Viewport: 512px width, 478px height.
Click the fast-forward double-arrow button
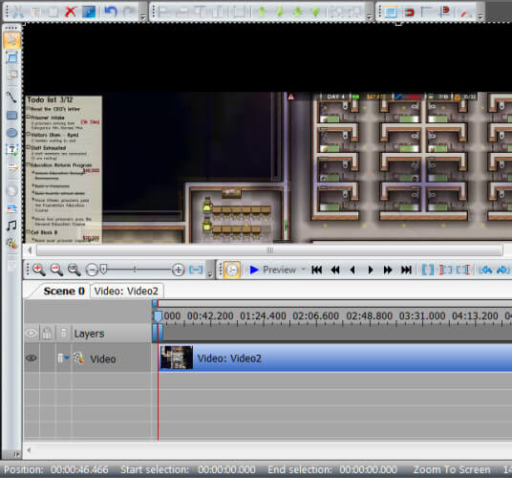pos(388,270)
